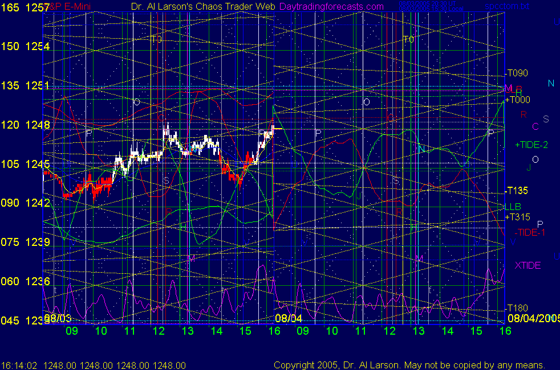Click the "T0" label in the 08/04 session
Image resolution: width=560 pixels, height=370 pixels.
click(x=408, y=39)
